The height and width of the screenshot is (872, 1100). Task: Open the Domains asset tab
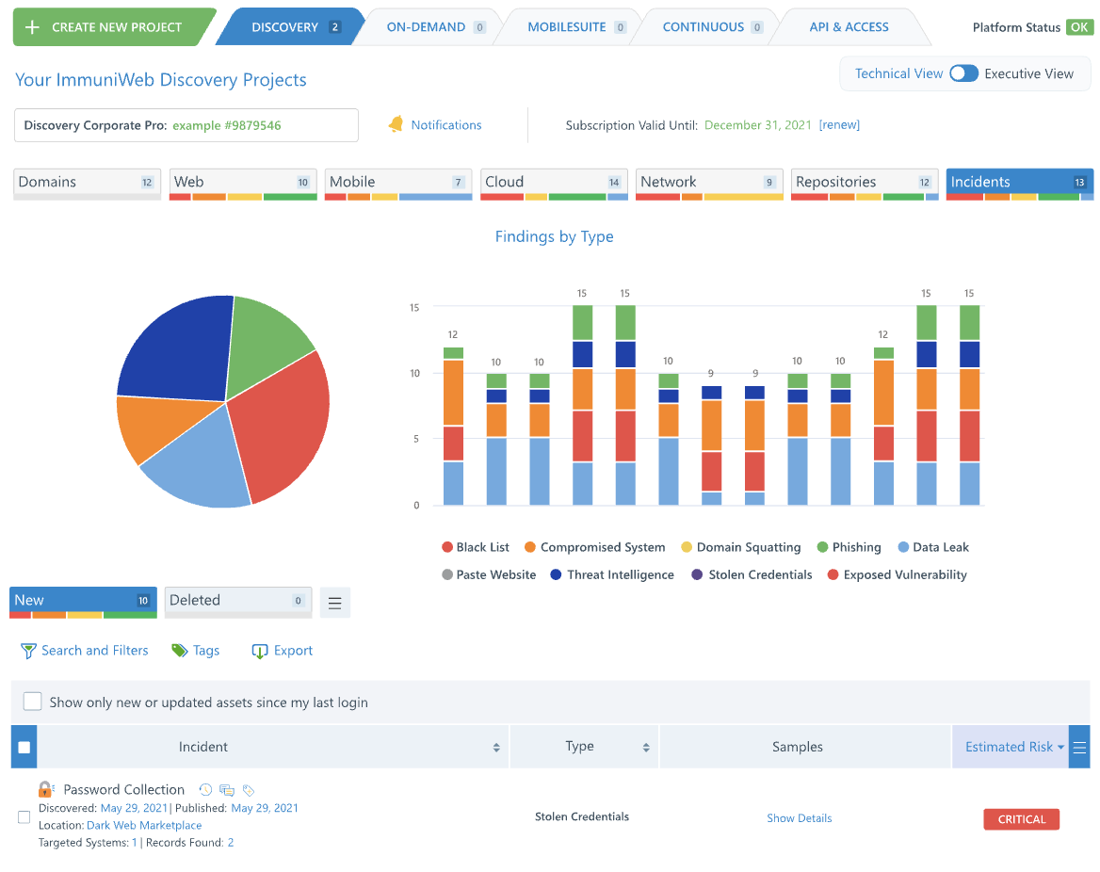[87, 184]
